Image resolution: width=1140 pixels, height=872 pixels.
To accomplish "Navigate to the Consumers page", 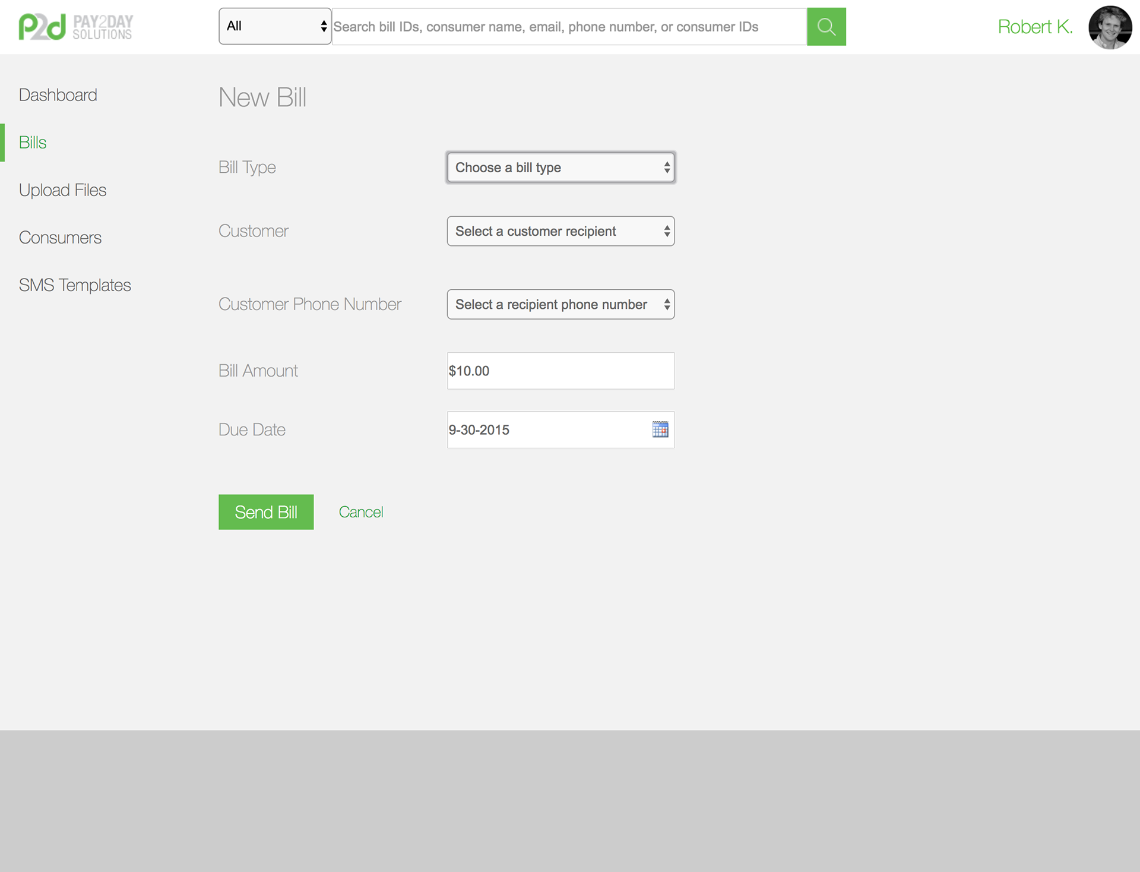I will tap(60, 238).
